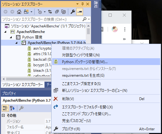Toggle auto-hide pin on Solution Explorer
The height and width of the screenshot is (134, 162).
(x=82, y=4)
